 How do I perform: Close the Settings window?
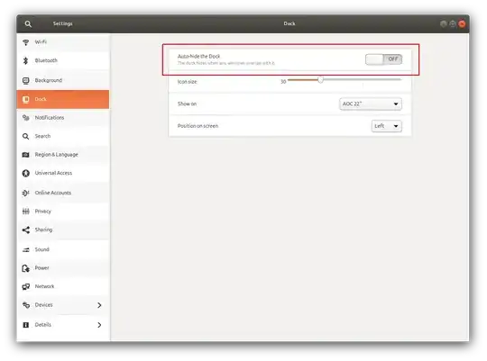[462, 24]
